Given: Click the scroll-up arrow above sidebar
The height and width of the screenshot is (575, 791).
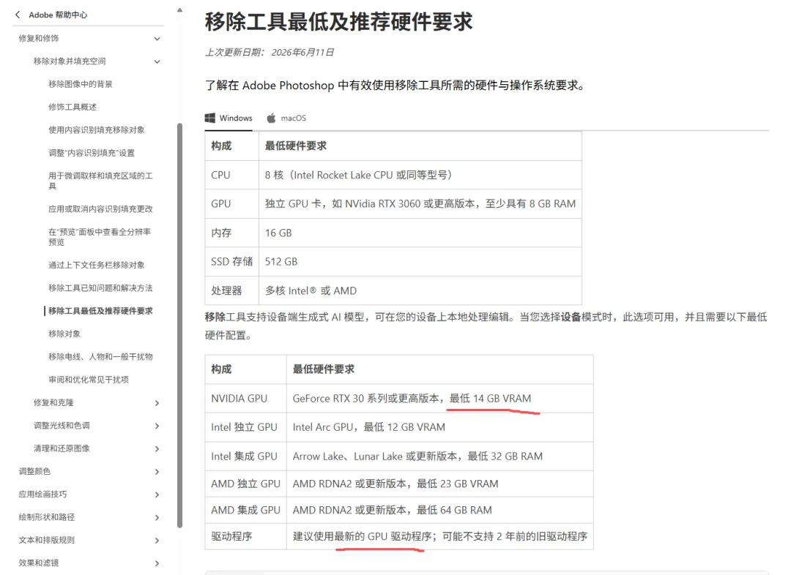Looking at the screenshot, I should [179, 10].
